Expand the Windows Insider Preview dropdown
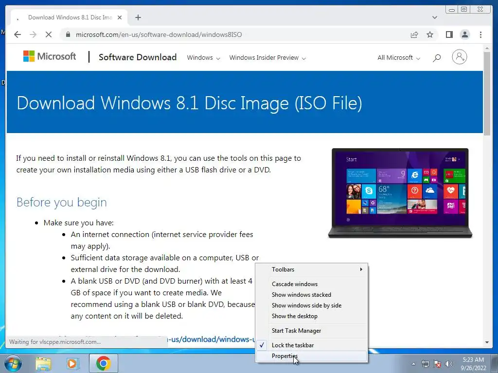498x373 pixels. (x=267, y=58)
